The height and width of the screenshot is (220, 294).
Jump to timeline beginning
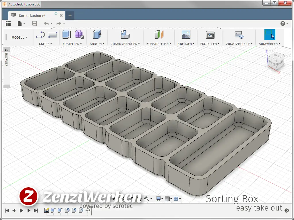tap(7, 211)
